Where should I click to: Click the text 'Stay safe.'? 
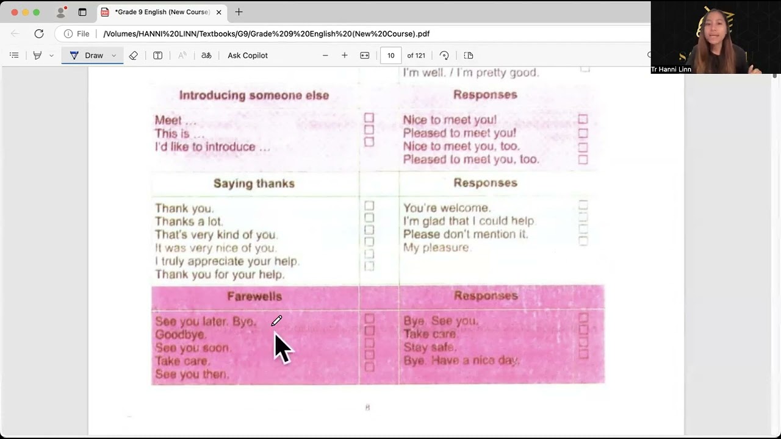(x=430, y=348)
